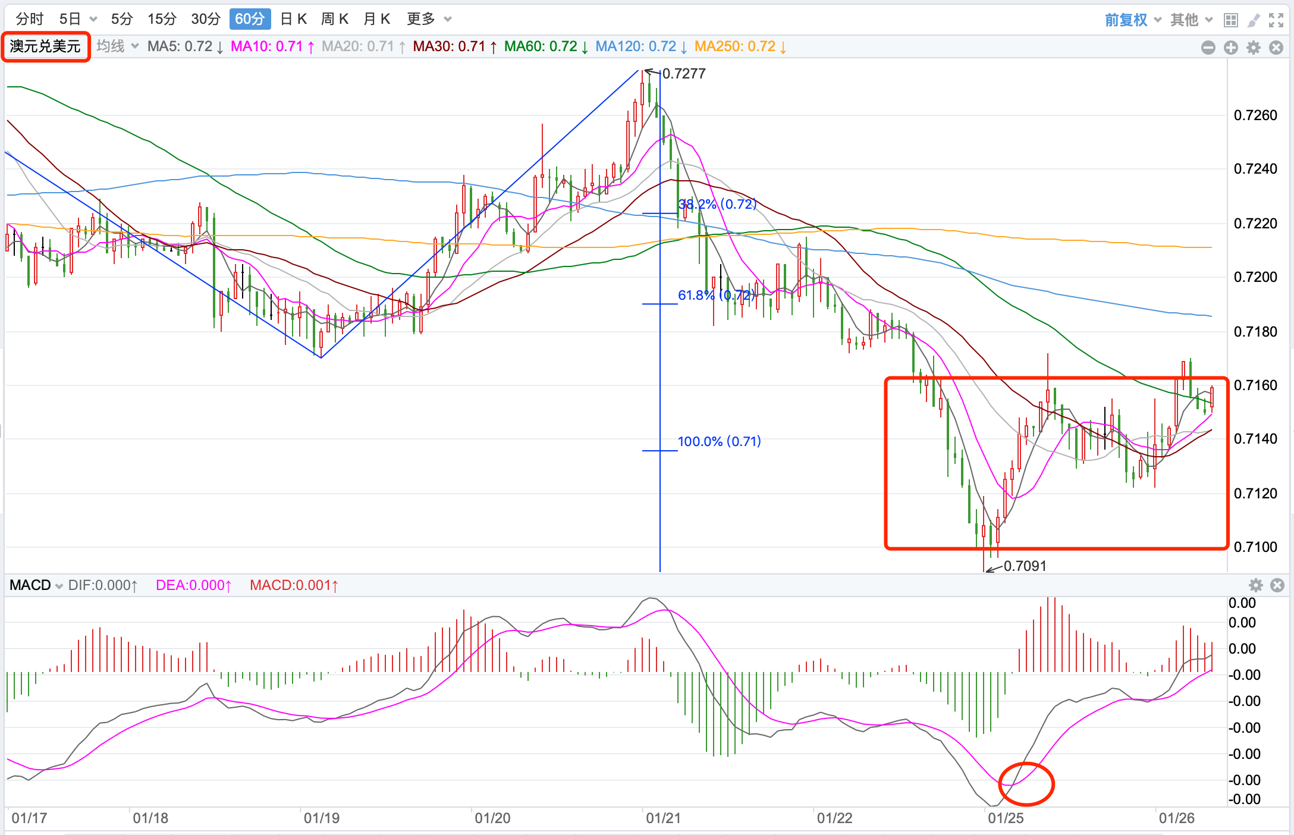Switch to the 日K timeframe tab
This screenshot has height=835, width=1294.
click(x=293, y=19)
